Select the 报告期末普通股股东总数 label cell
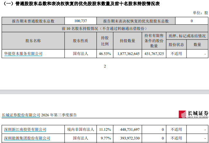 point(33,21)
